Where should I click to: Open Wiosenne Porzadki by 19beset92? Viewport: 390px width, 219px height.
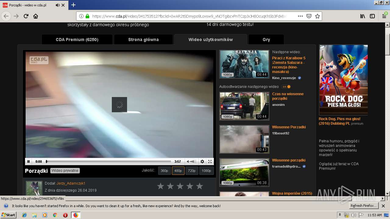click(x=289, y=127)
